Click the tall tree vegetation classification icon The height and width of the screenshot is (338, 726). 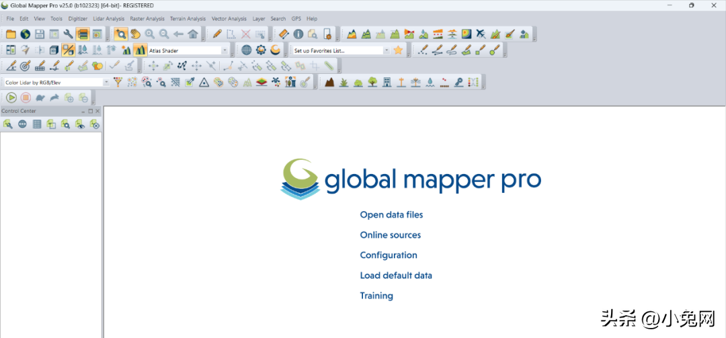pos(372,83)
